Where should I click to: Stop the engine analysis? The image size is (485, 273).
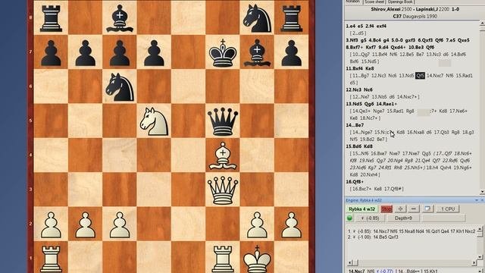386,209
